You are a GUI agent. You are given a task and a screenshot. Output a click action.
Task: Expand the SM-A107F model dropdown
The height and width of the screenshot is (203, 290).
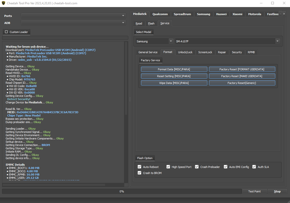coord(227,41)
